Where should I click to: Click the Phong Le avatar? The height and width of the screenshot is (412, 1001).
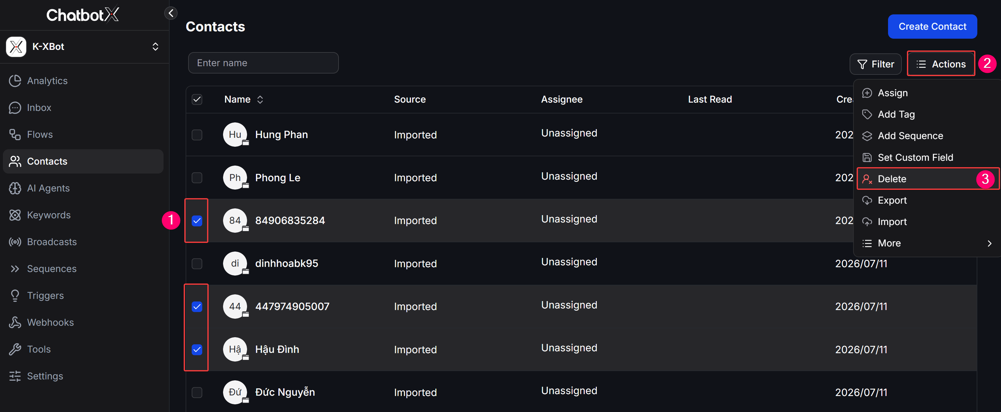(x=235, y=177)
